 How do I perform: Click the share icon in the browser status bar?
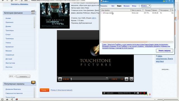pos(12,99)
